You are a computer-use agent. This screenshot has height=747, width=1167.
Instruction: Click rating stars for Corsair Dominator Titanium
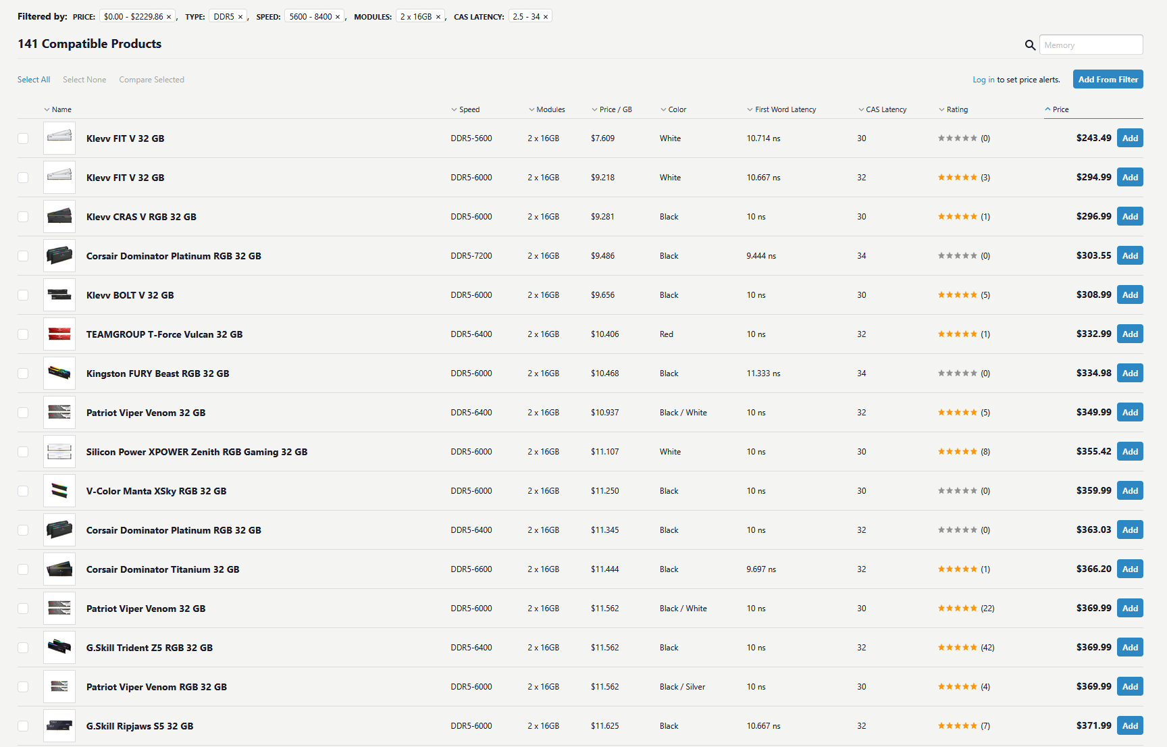tap(957, 569)
